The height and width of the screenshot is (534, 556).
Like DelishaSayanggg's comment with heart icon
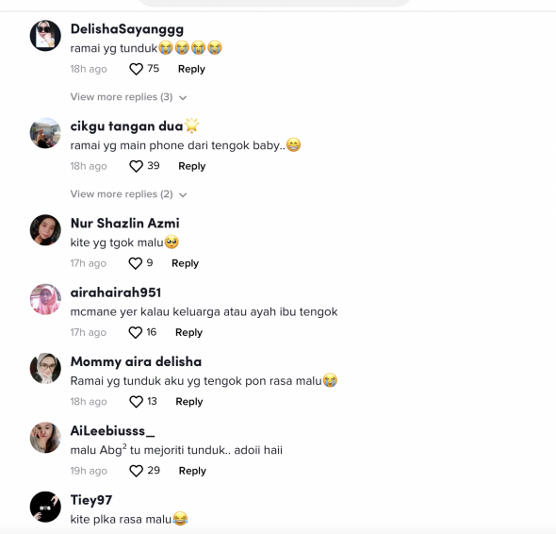point(136,69)
